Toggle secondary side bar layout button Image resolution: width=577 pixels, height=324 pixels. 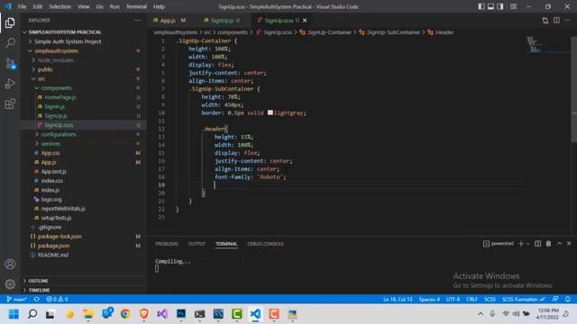point(500,6)
